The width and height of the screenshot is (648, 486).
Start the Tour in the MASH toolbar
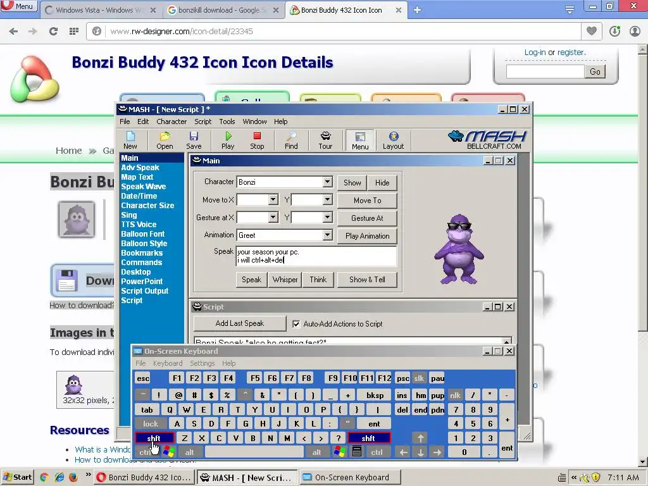tap(325, 140)
